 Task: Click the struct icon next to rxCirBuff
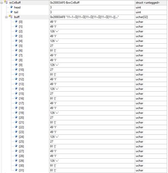[6, 2]
